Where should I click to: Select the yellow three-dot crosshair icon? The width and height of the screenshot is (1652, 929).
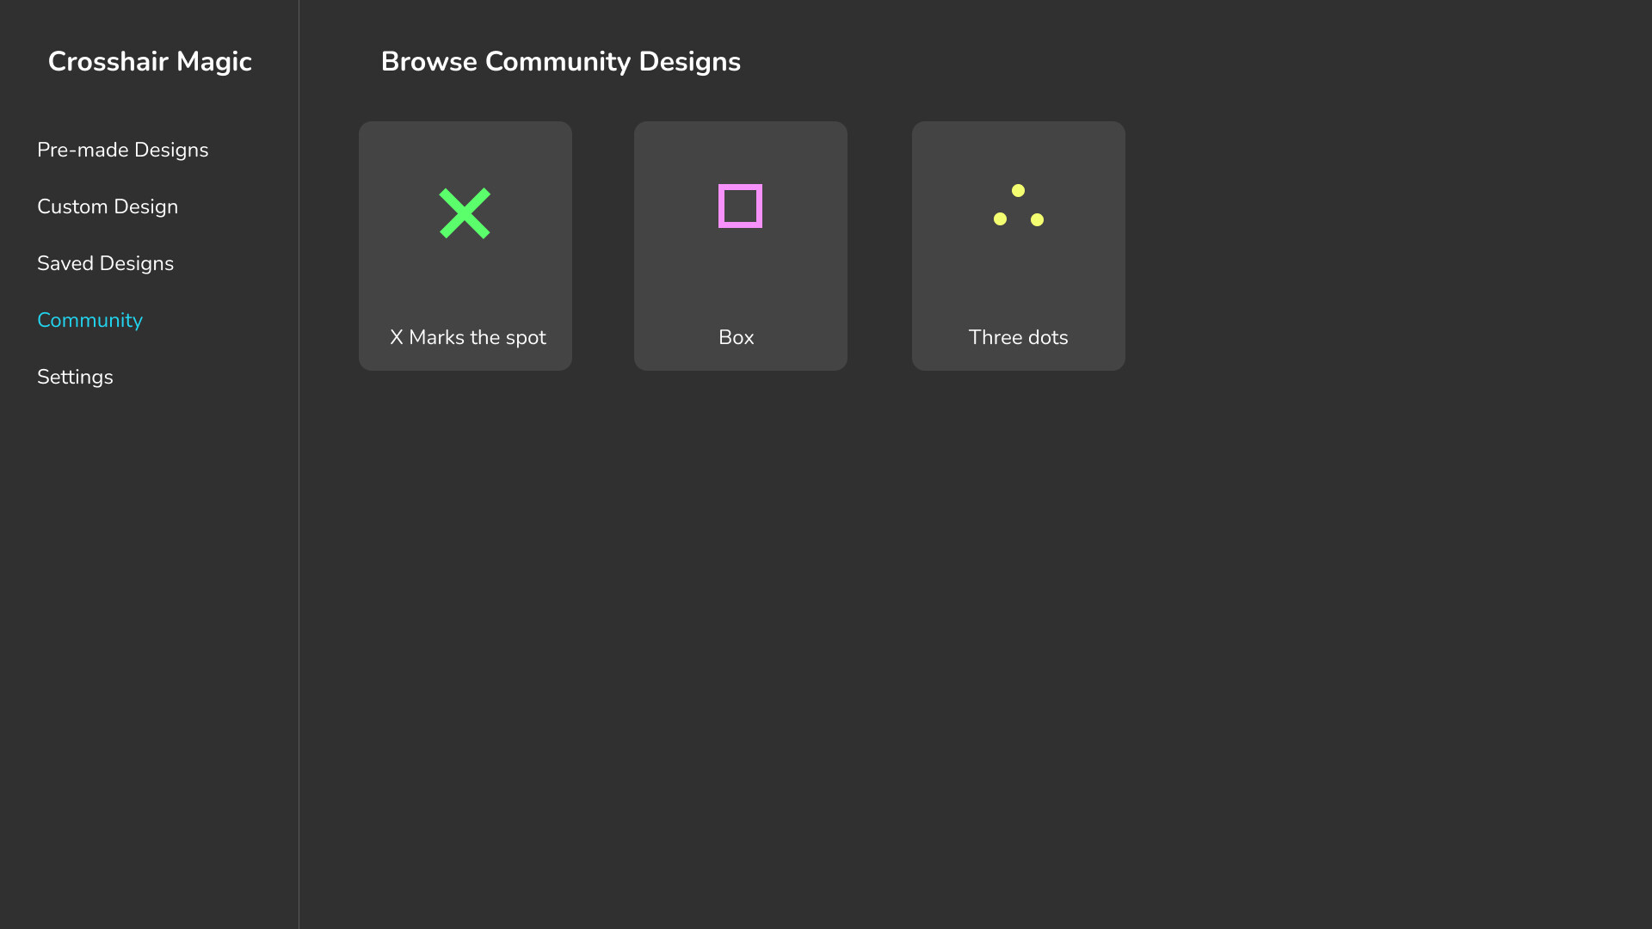pos(1019,206)
